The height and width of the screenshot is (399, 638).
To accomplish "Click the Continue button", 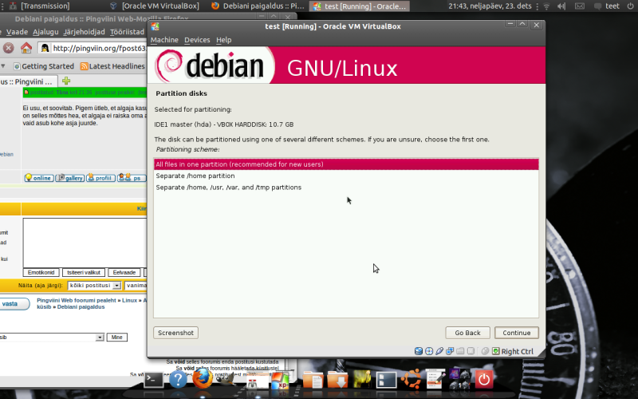I will click(x=516, y=333).
